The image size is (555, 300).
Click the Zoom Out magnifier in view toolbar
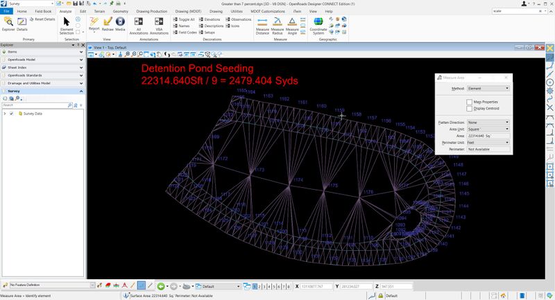(x=133, y=55)
